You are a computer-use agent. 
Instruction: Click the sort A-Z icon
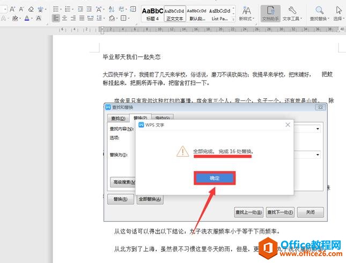pos(112,9)
